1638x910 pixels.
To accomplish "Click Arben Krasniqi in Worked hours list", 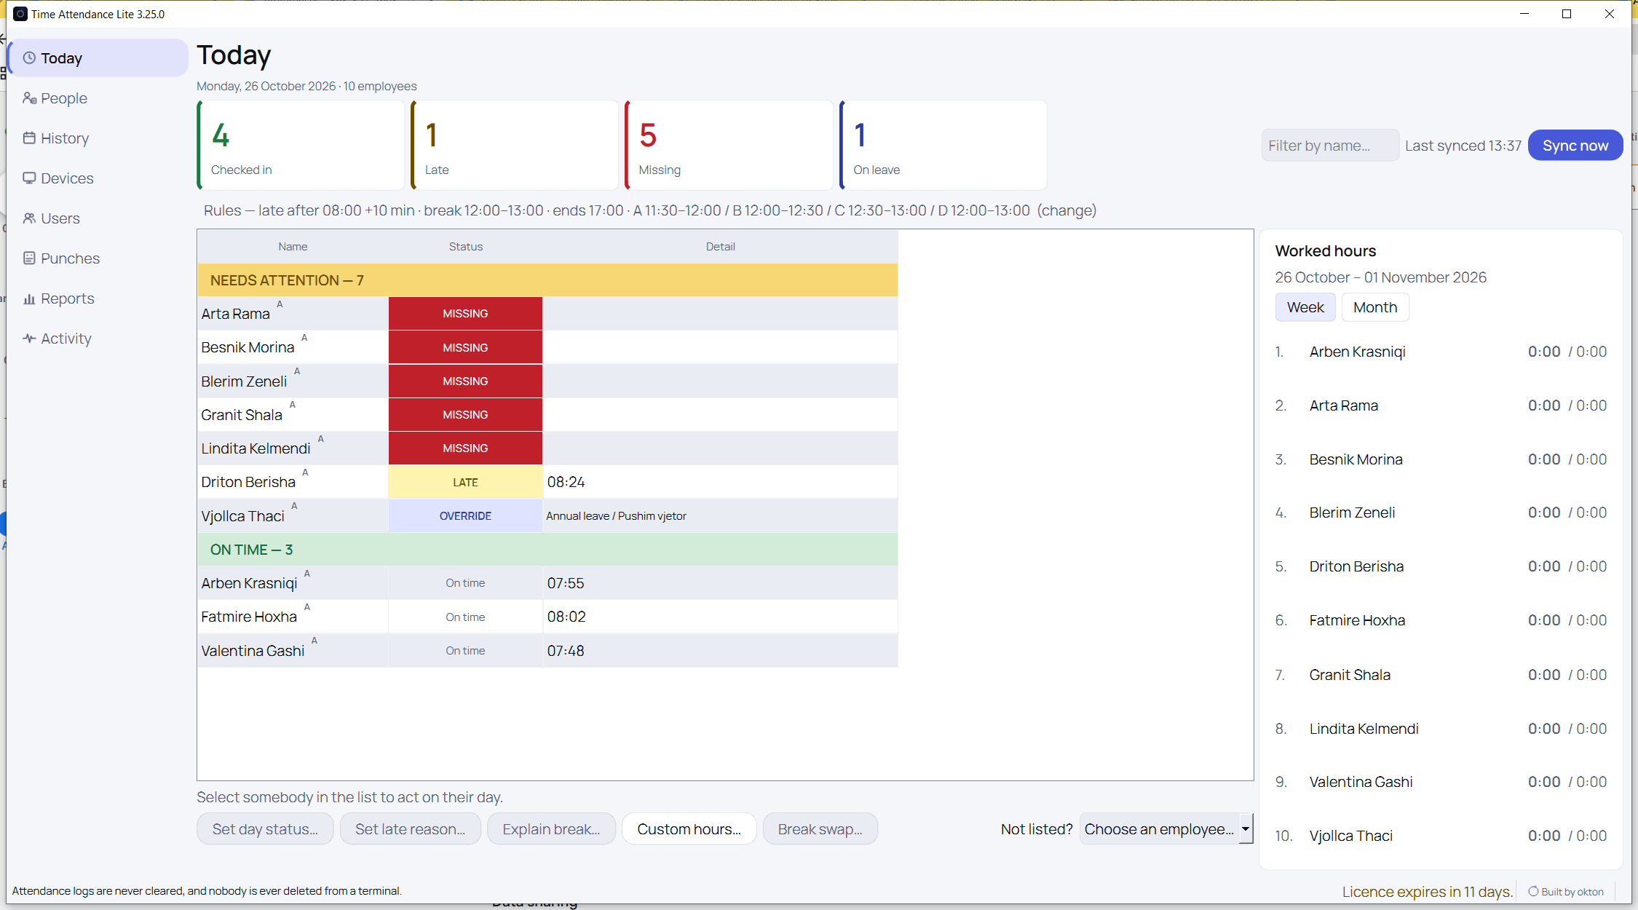I will click(1357, 352).
